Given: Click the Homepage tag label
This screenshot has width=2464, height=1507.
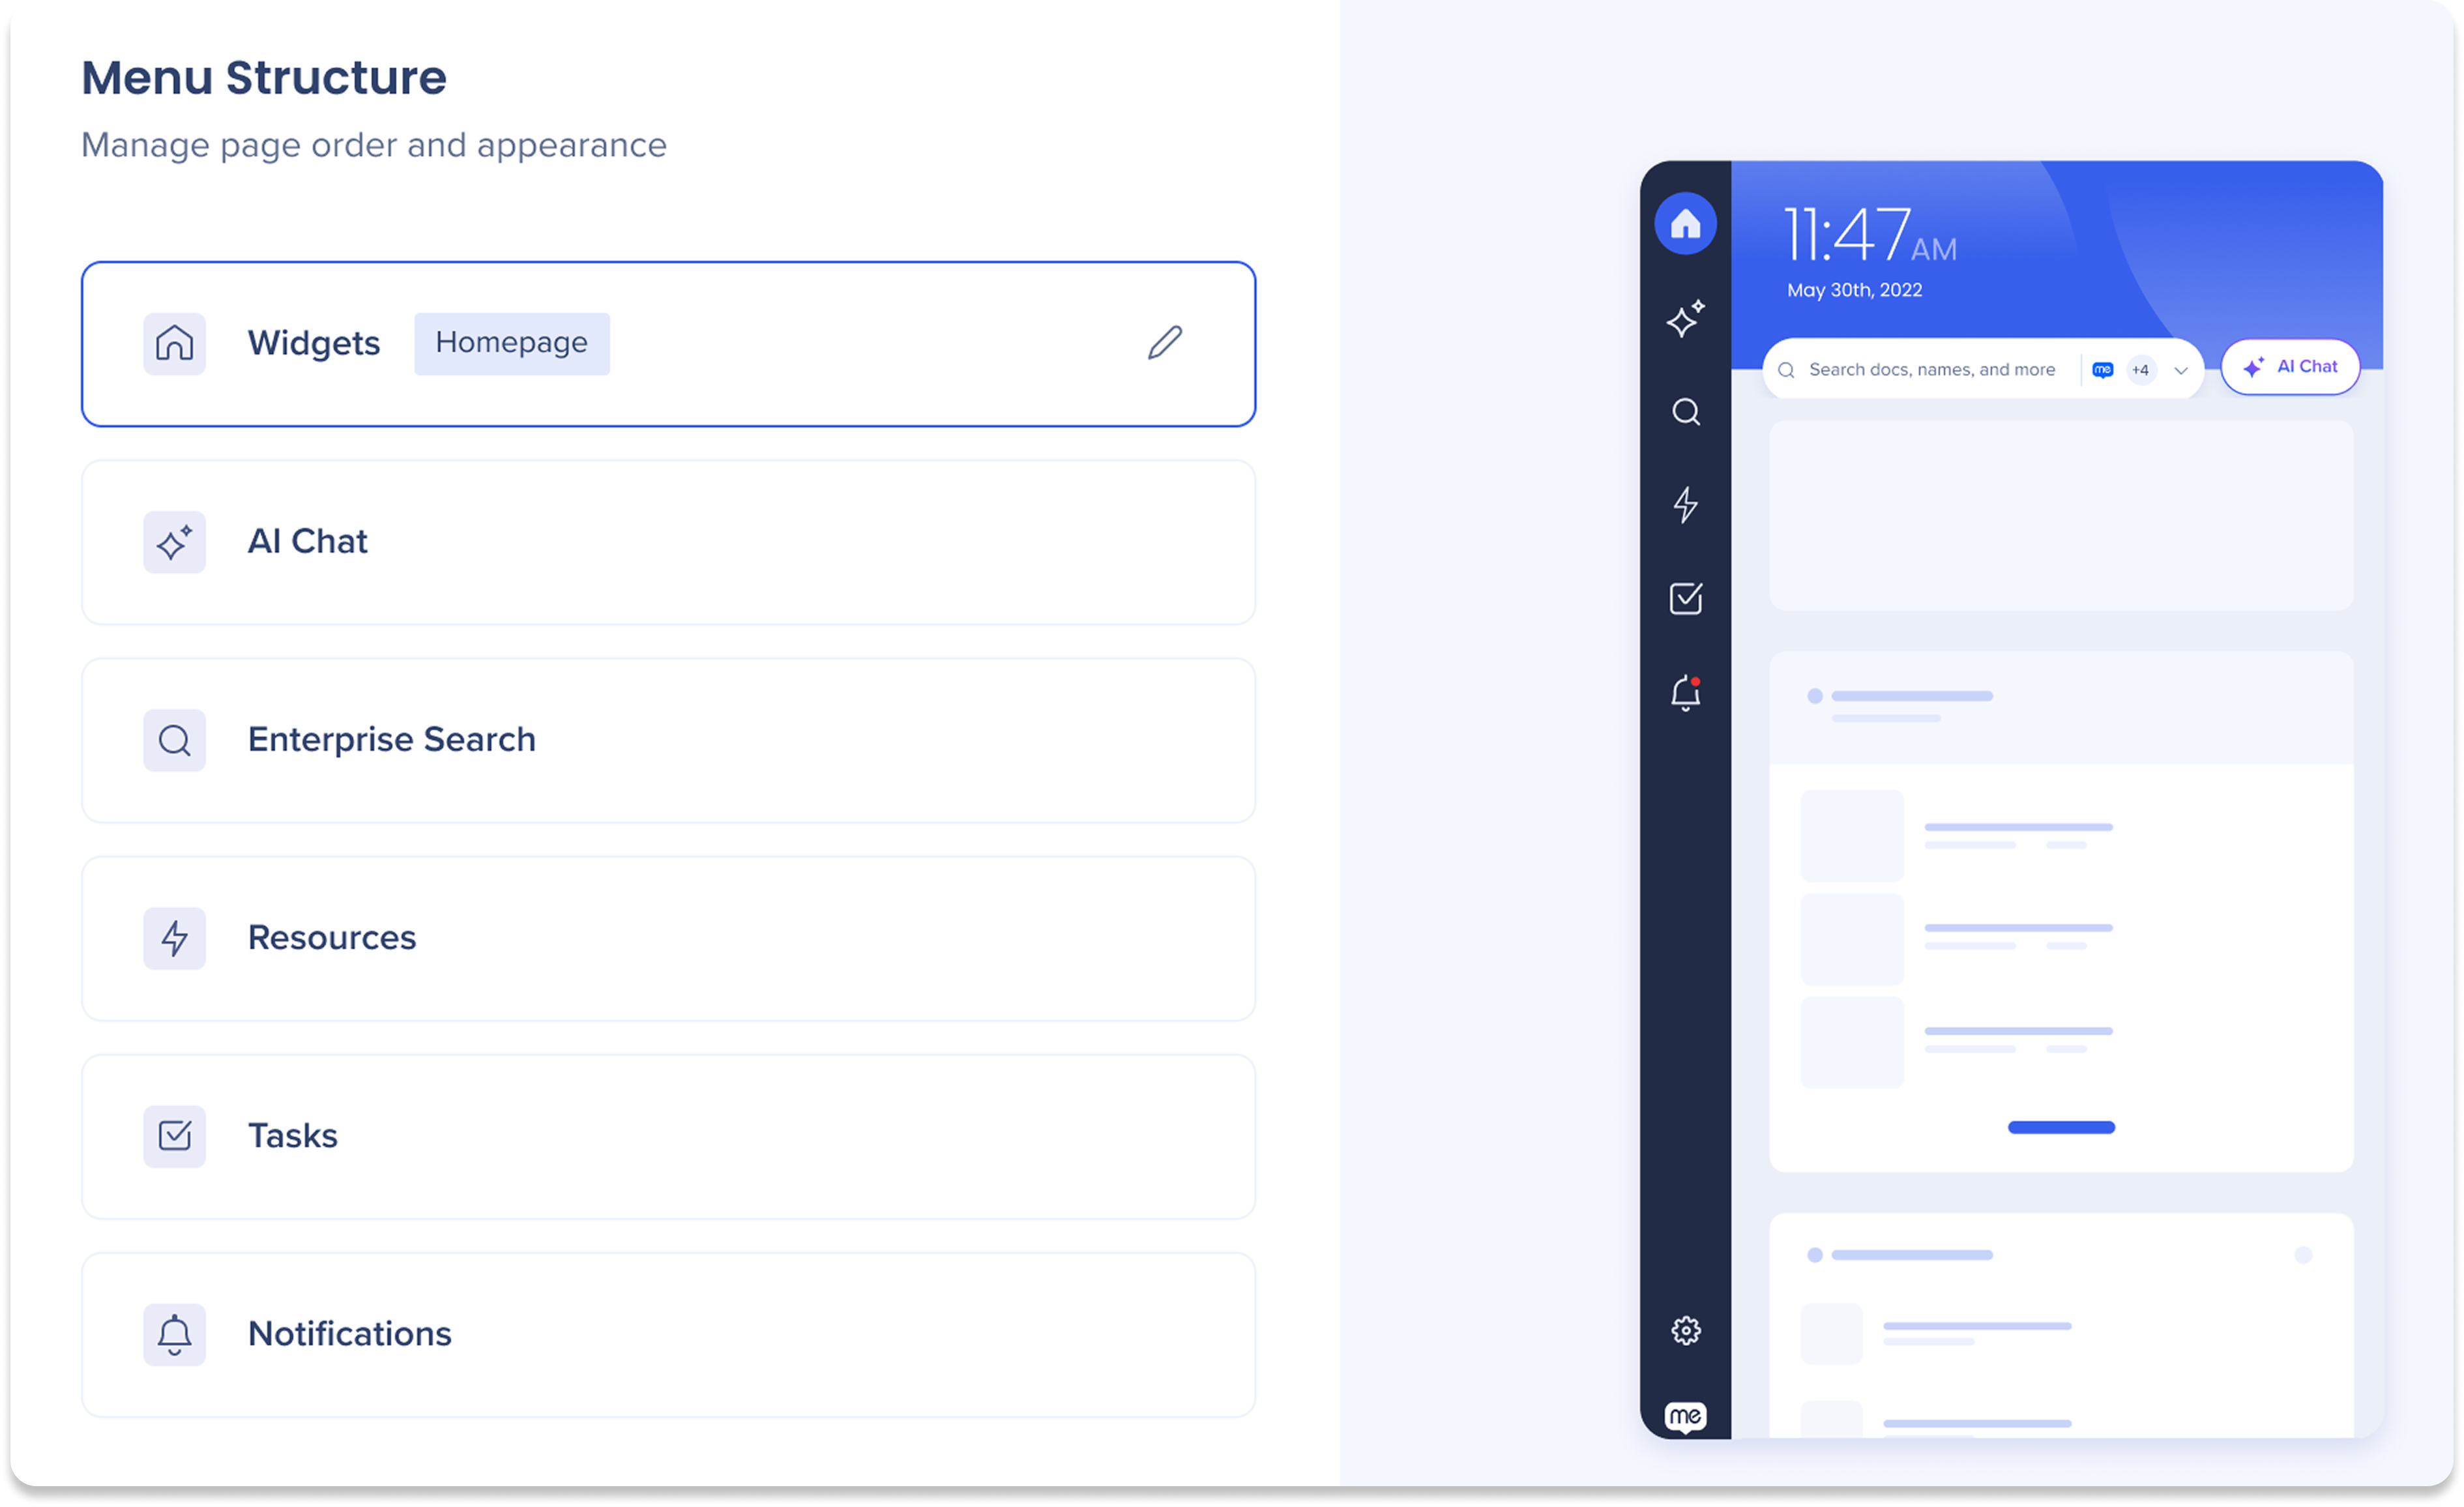Looking at the screenshot, I should (511, 343).
